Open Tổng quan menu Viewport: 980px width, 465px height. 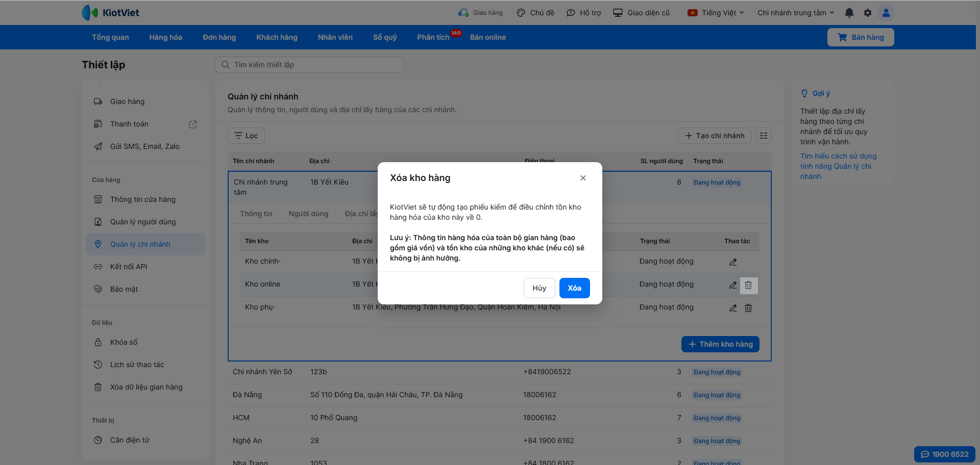click(x=110, y=37)
